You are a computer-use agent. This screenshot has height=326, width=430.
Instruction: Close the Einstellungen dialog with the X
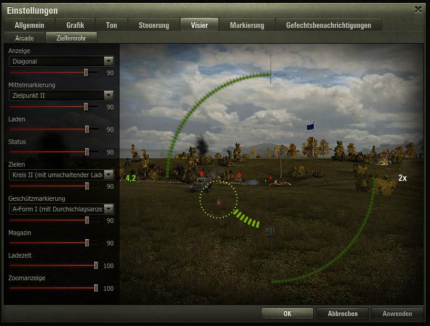pyautogui.click(x=418, y=9)
